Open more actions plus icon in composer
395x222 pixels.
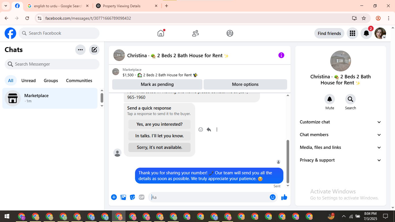(x=114, y=197)
